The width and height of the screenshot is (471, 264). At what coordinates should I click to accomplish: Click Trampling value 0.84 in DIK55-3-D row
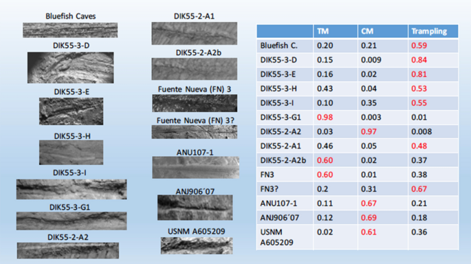pyautogui.click(x=419, y=60)
